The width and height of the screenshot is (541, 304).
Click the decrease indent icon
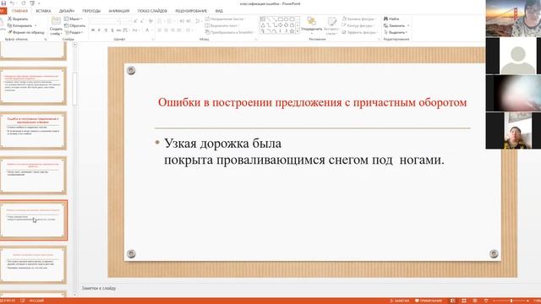coord(182,21)
